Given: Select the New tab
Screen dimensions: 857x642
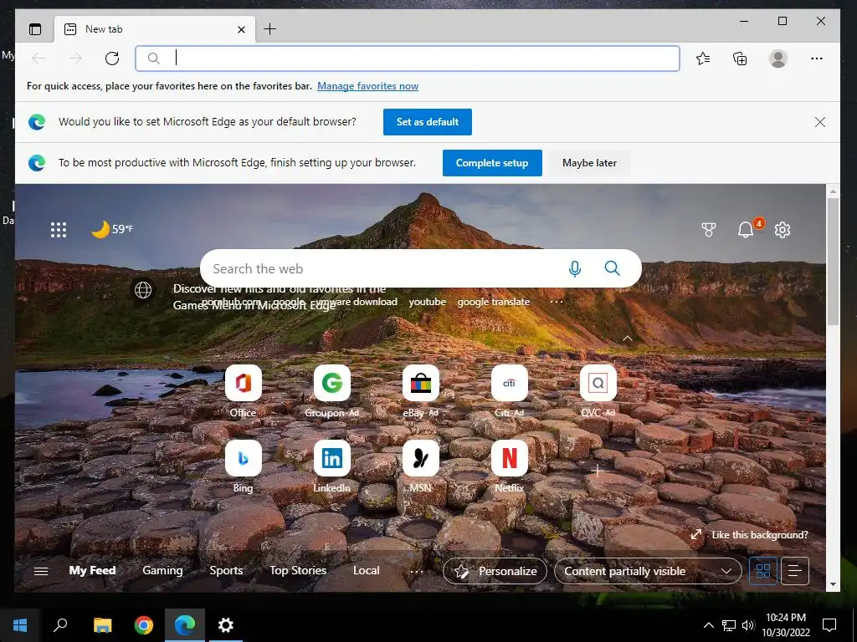Looking at the screenshot, I should [x=155, y=29].
